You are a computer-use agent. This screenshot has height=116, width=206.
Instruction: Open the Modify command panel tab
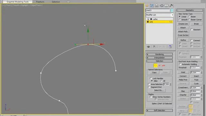click(152, 6)
